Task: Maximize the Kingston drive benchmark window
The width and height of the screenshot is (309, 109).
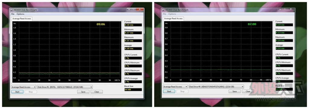Action: 285,9
